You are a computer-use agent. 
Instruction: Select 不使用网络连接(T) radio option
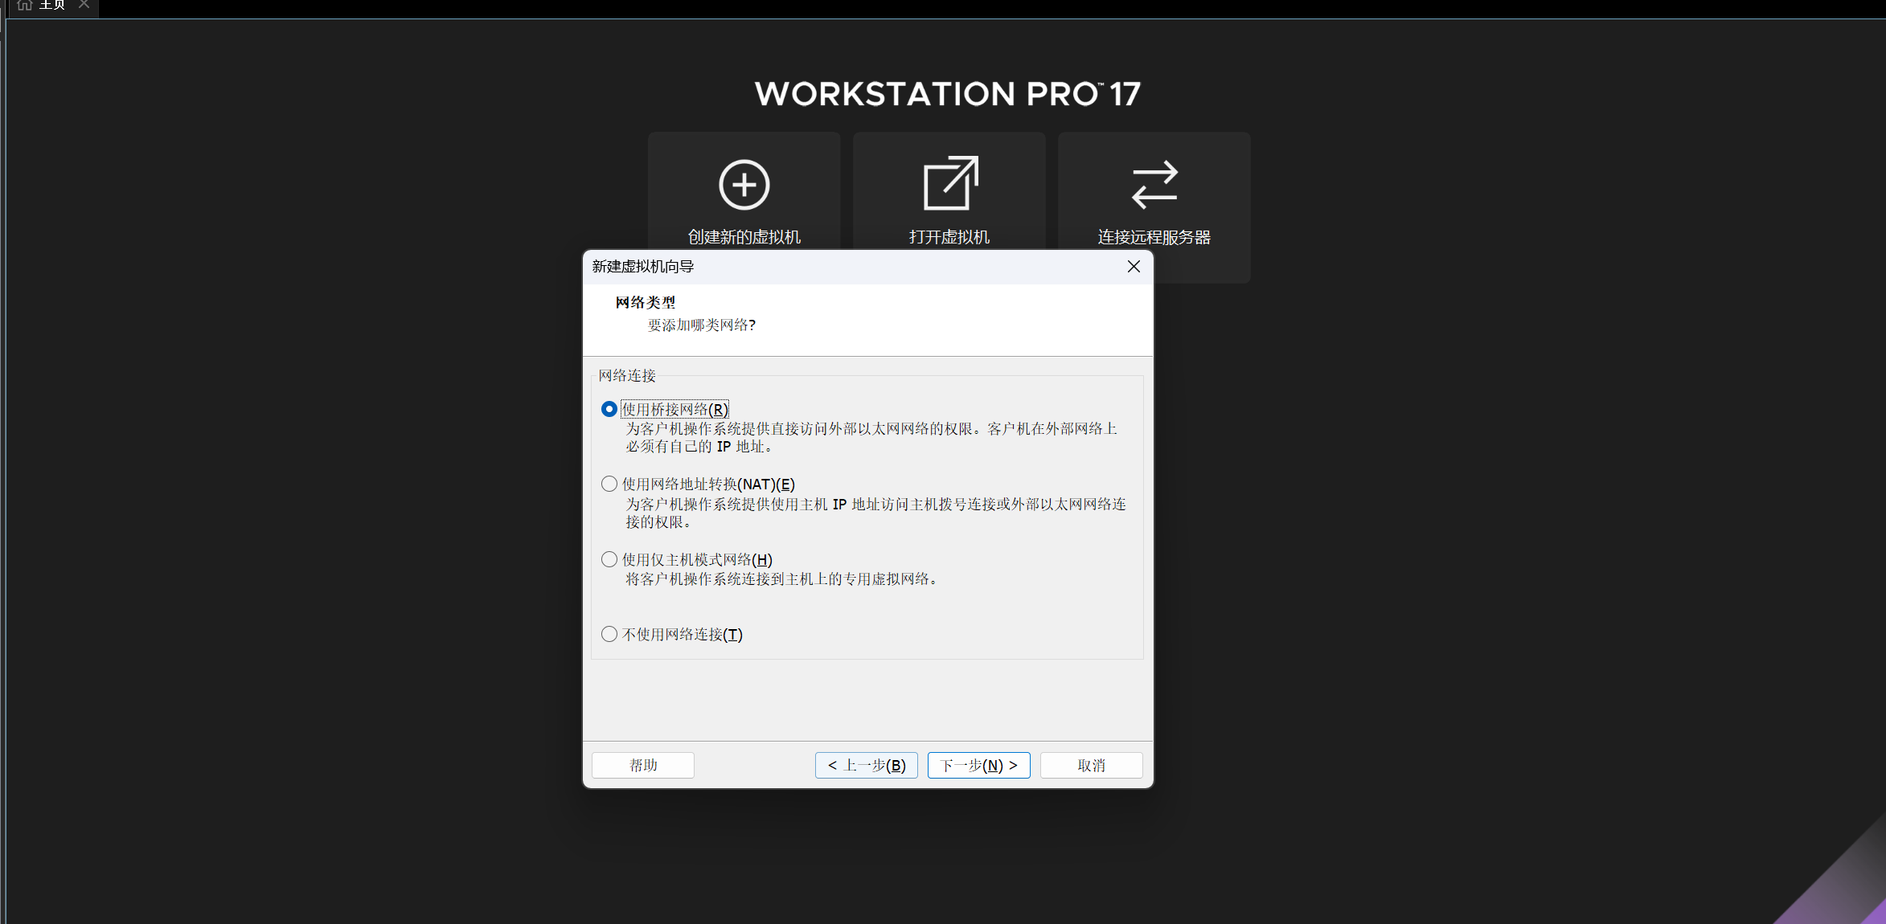(x=609, y=634)
